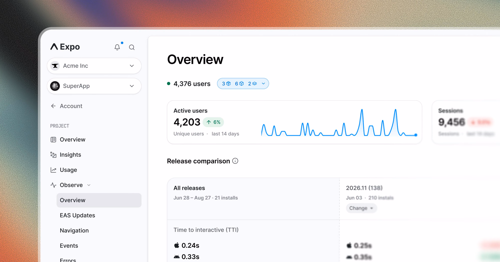Click Time to interactive (TTI) label

pyautogui.click(x=206, y=230)
